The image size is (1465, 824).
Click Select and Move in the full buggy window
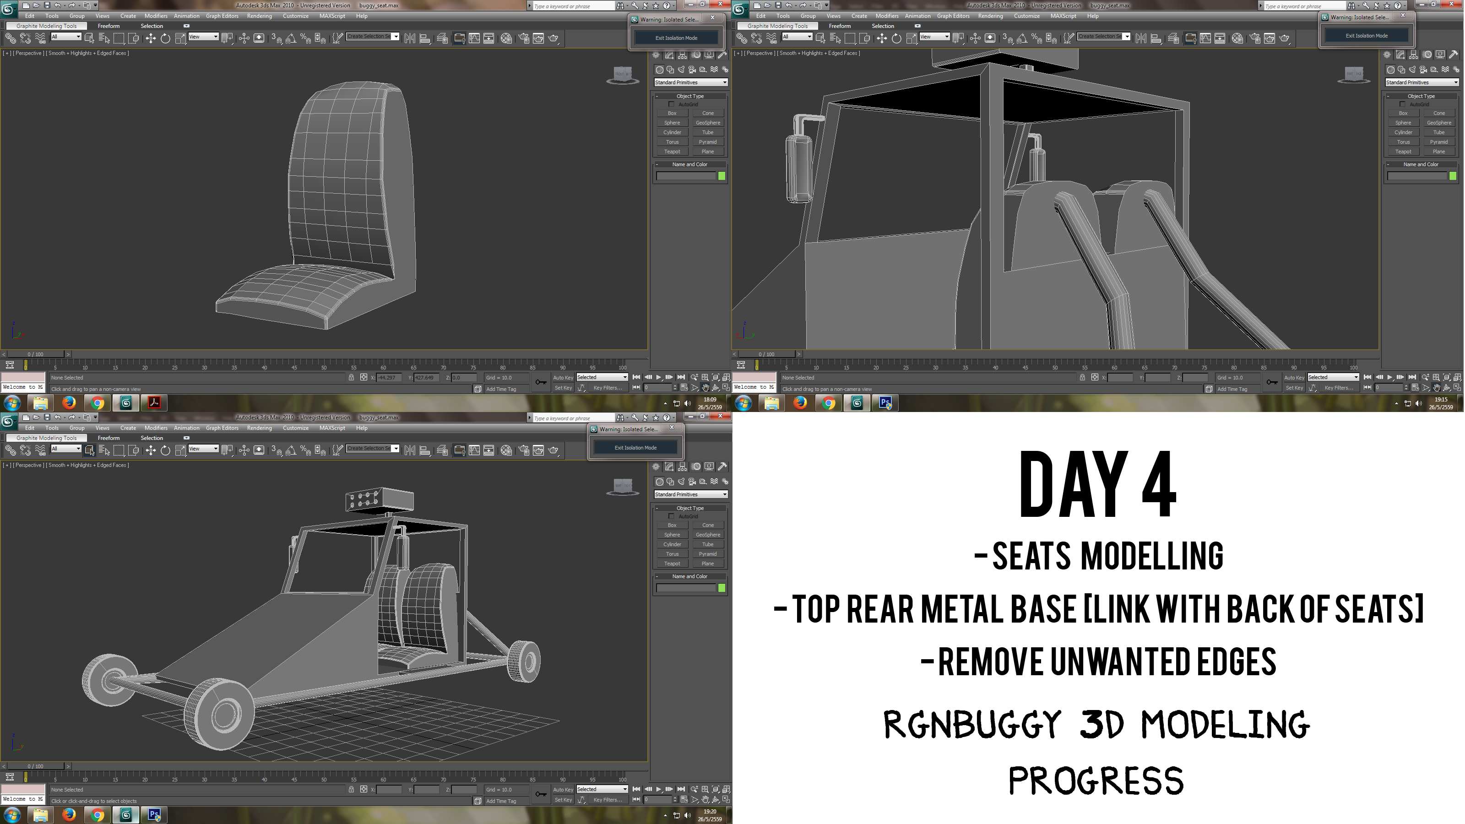[150, 450]
